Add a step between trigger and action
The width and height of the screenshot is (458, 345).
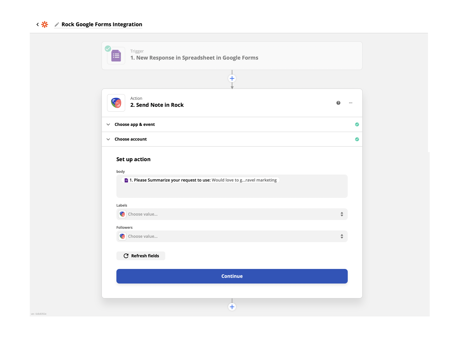point(232,78)
